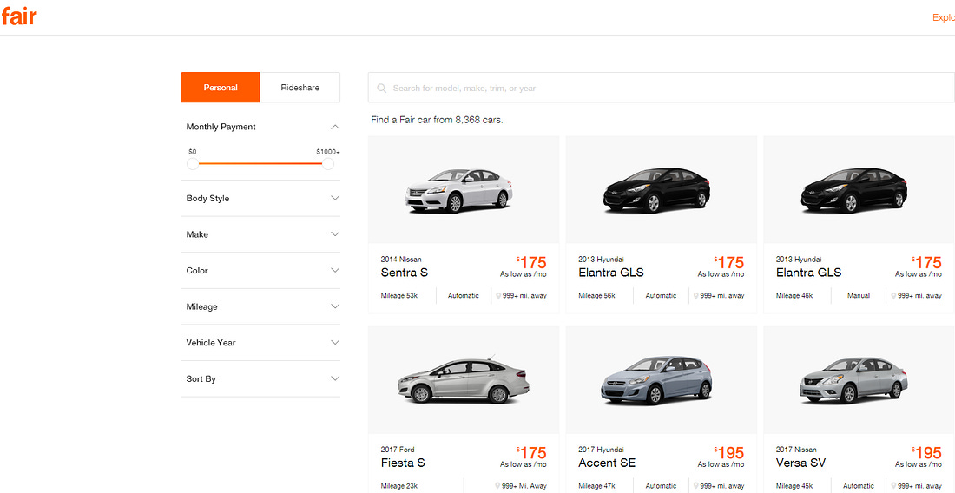Click the fair logo

pos(19,16)
